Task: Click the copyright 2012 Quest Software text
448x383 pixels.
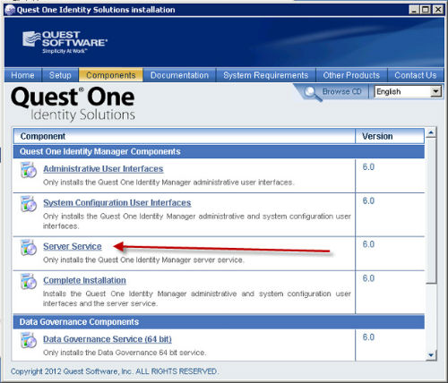Action: [115, 371]
